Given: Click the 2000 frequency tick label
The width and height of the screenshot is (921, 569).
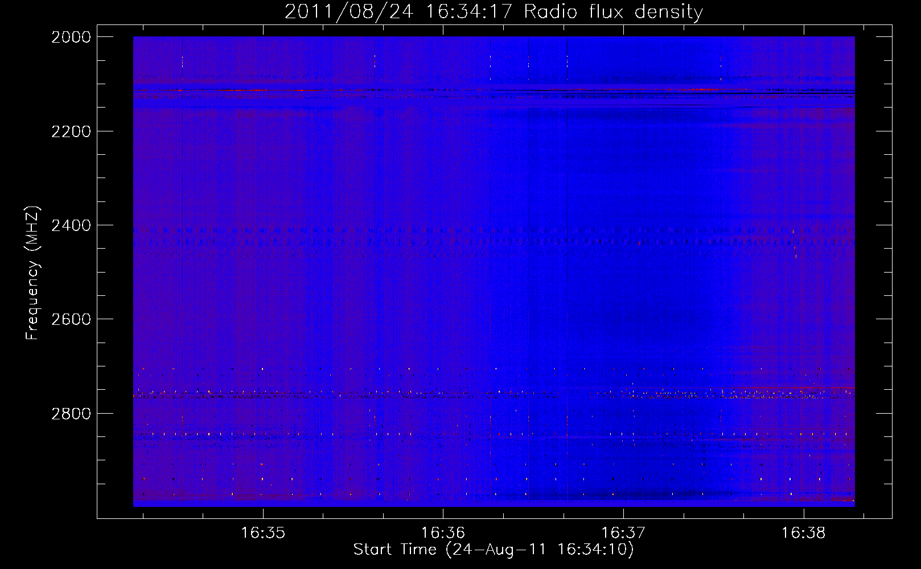Looking at the screenshot, I should pyautogui.click(x=71, y=37).
